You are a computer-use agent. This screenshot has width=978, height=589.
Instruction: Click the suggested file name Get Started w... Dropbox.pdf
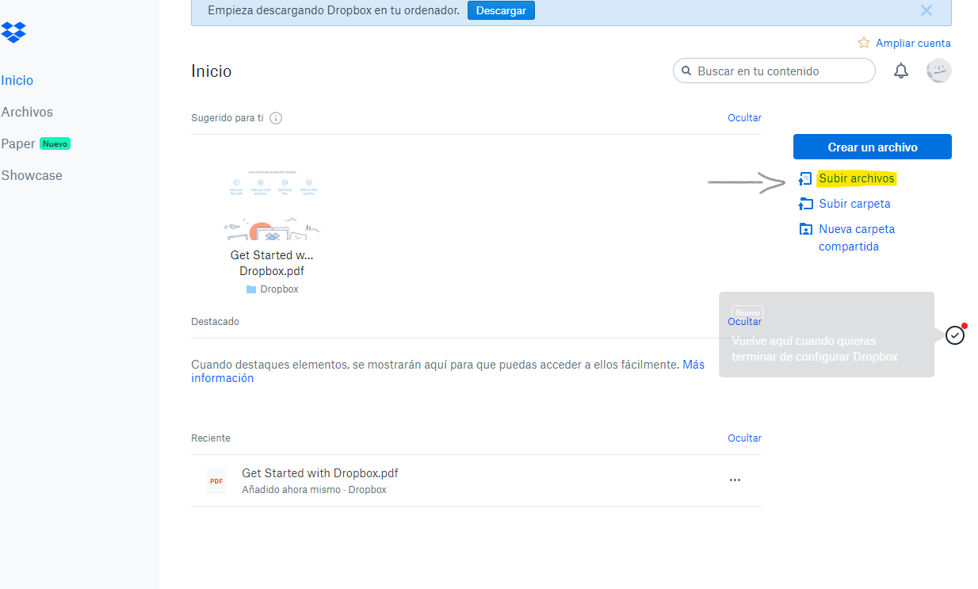coord(272,263)
